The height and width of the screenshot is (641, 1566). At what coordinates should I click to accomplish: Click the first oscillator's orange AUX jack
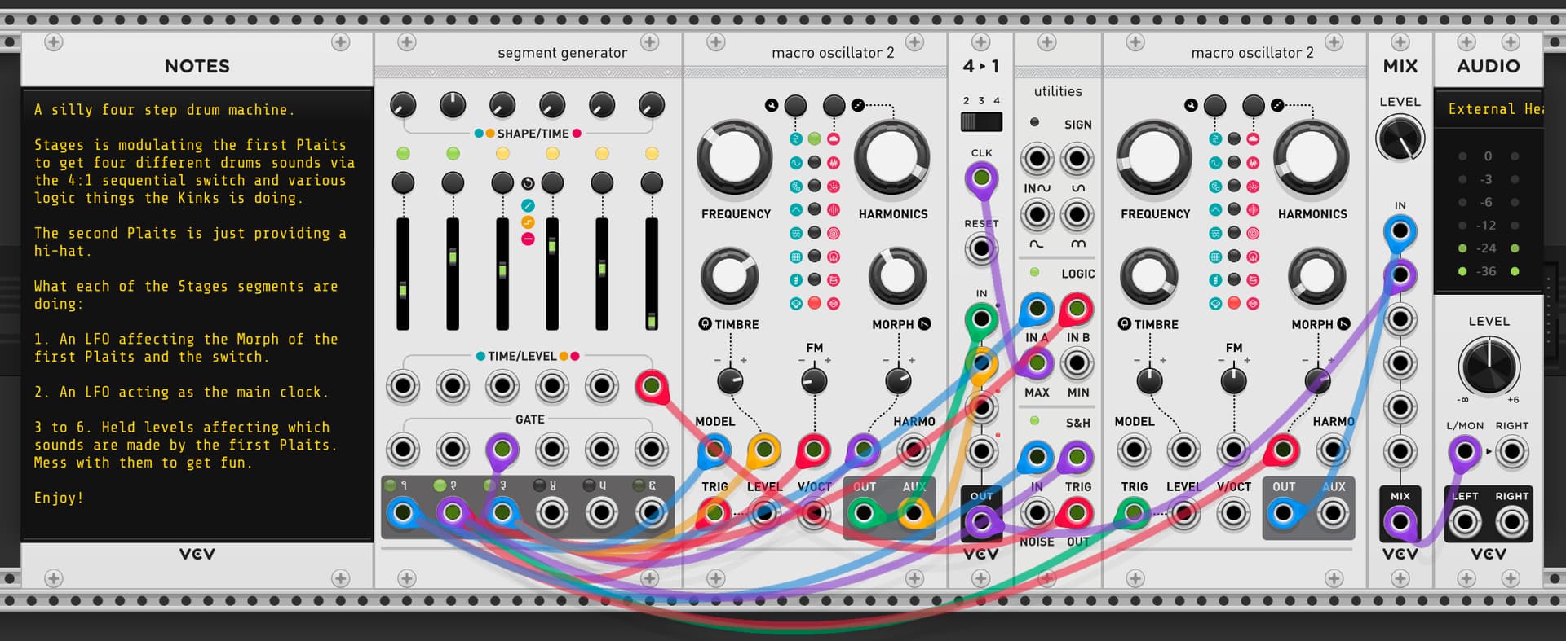[x=914, y=513]
